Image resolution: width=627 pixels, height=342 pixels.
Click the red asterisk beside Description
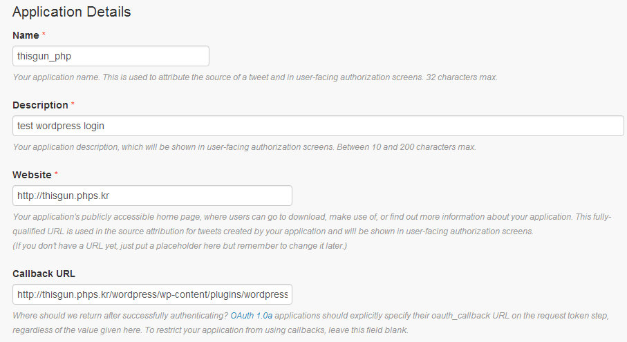pos(73,105)
